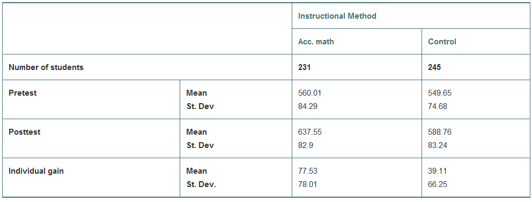
Task: Click the Individual gain mean 77.53
Action: [x=308, y=171]
